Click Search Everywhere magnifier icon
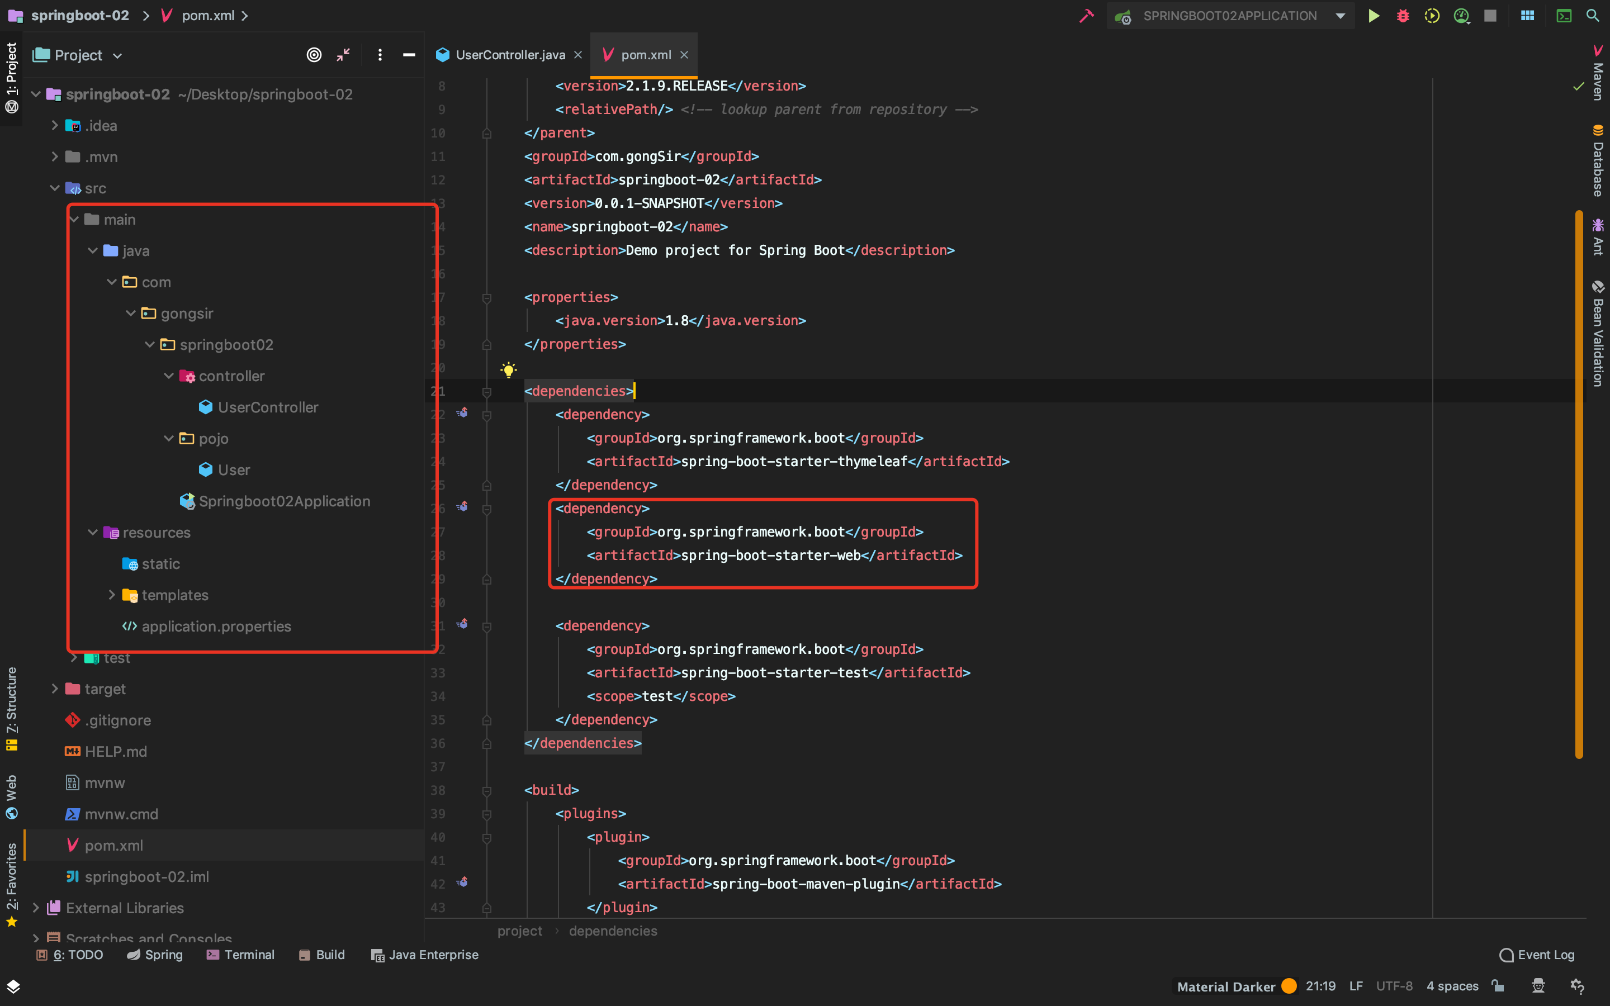This screenshot has height=1006, width=1610. (x=1593, y=16)
